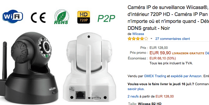Open the 2 neufs offers link

click(133, 96)
